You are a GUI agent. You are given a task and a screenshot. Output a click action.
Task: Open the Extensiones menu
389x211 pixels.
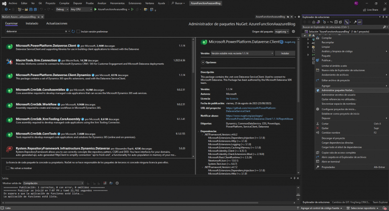click(x=135, y=3)
